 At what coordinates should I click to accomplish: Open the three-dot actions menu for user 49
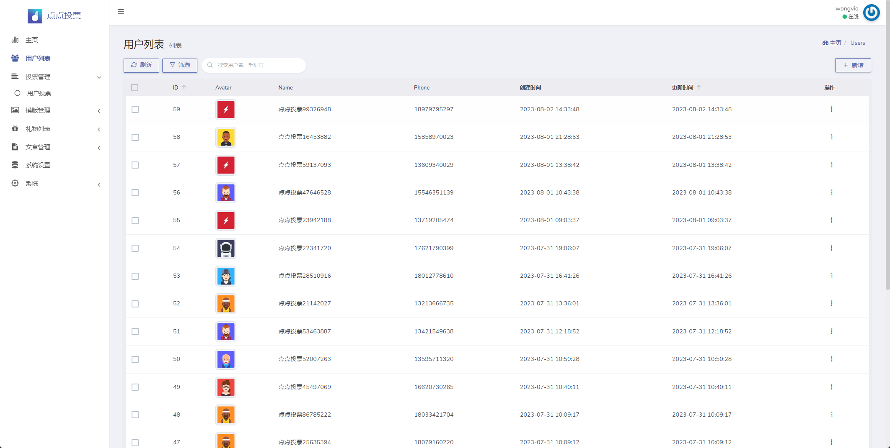(831, 387)
